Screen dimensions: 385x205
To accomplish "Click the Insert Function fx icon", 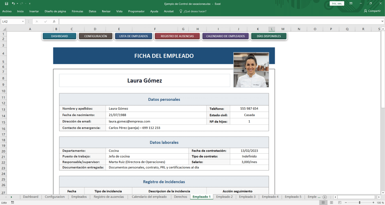I will (x=54, y=22).
